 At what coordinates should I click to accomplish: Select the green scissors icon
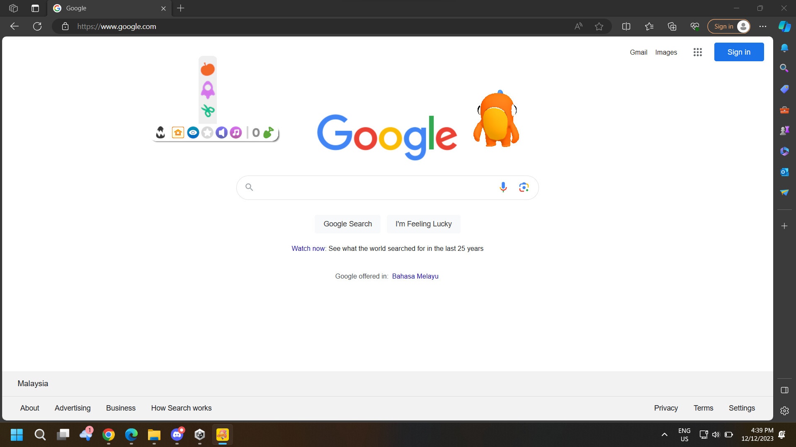[x=208, y=111]
